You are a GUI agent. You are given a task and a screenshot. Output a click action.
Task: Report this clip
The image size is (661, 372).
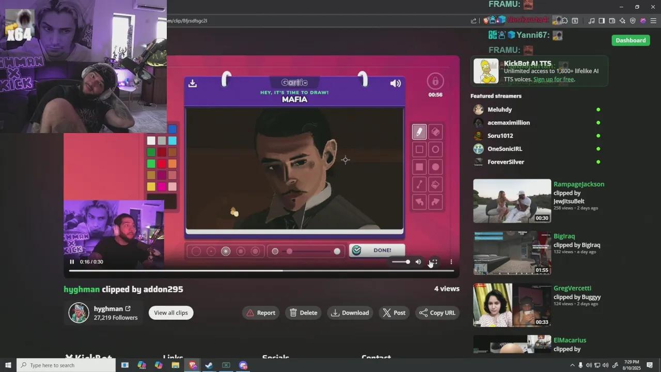point(261,313)
